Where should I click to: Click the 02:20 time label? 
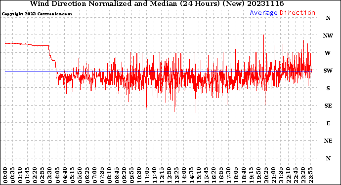coord(35,175)
